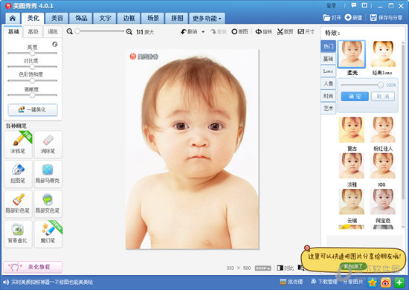The height and width of the screenshot is (290, 409).
Task: Click the yellow star favorites icon
Action: 373,282
